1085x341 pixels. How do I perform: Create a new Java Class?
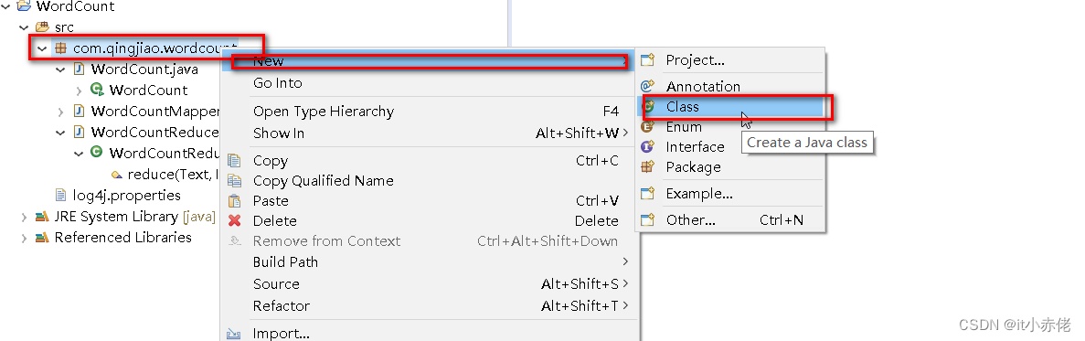pyautogui.click(x=730, y=107)
